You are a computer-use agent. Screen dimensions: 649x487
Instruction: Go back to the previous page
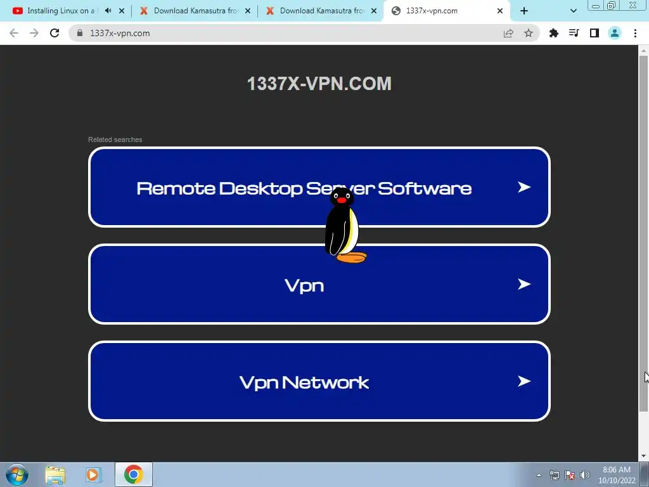click(x=14, y=33)
